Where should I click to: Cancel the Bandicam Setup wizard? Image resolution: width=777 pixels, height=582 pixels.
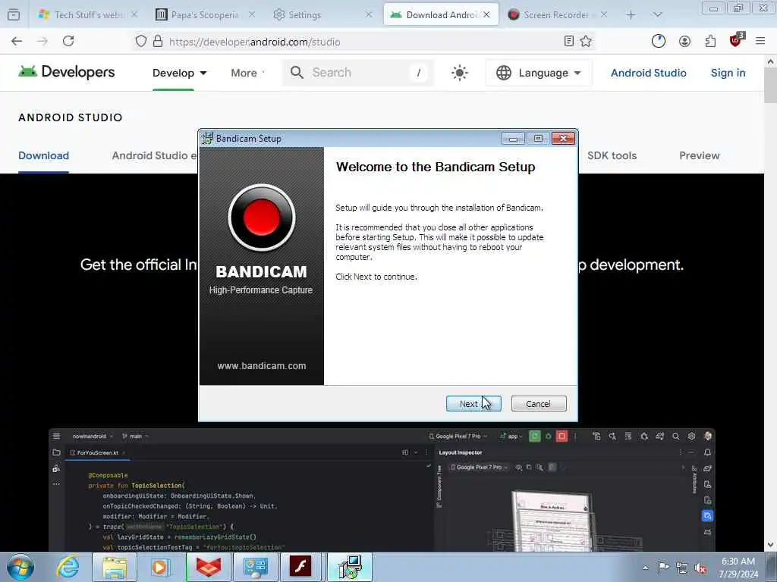[x=538, y=403]
